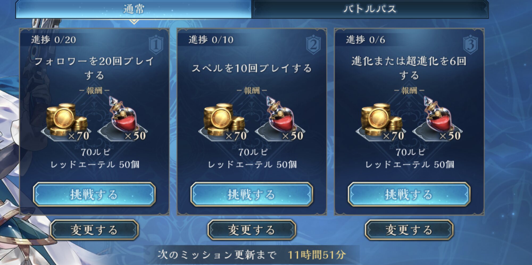Tap the number 3 badge icon
532x265 pixels.
pyautogui.click(x=471, y=44)
